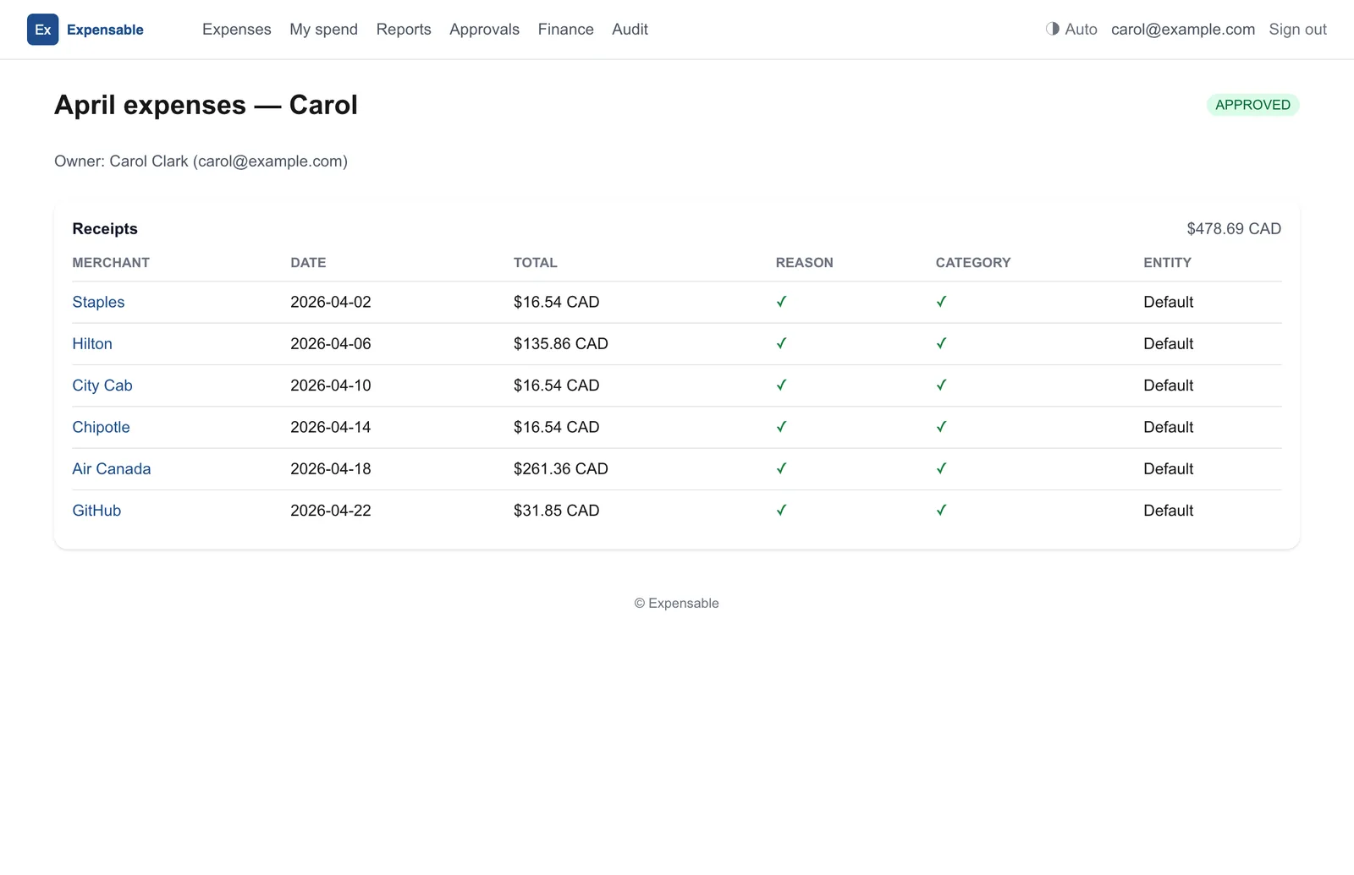Select the date 2026-04-02

pos(331,302)
